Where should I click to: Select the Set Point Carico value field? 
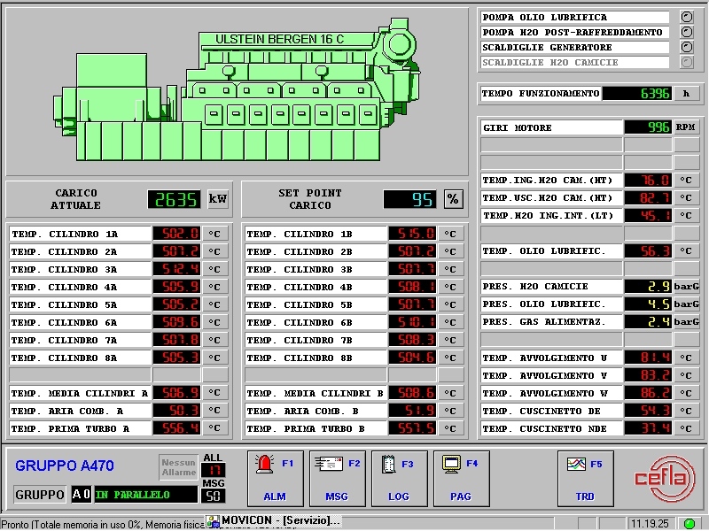point(409,199)
